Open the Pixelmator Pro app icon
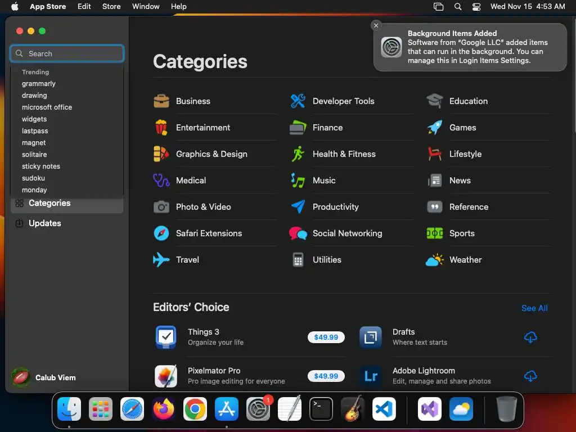Viewport: 576px width, 432px height. 166,376
